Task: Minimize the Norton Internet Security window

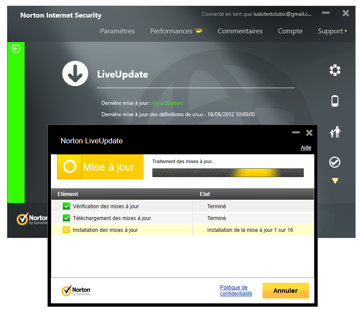Action: [x=326, y=13]
